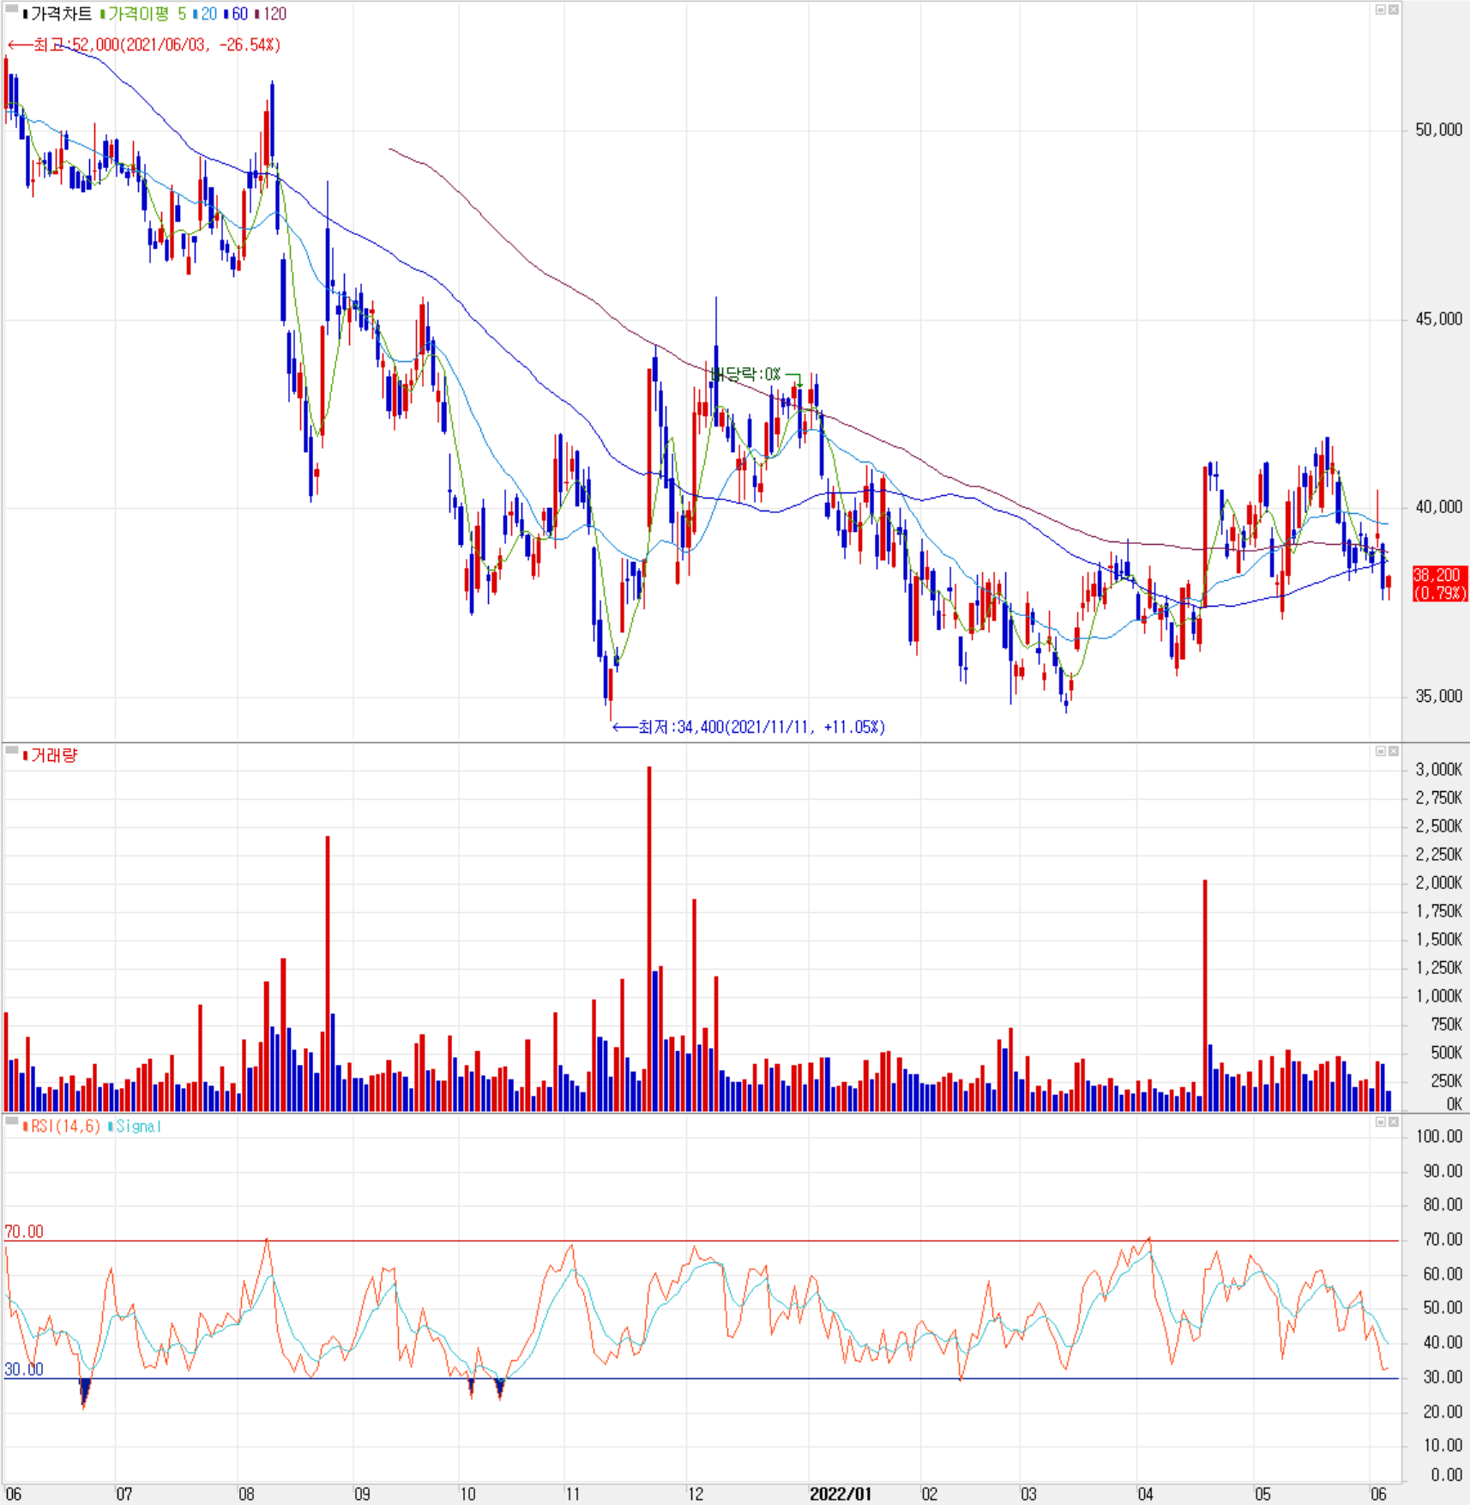1470x1505 pixels.
Task: Click the 3,000K volume axis label
Action: (1439, 769)
